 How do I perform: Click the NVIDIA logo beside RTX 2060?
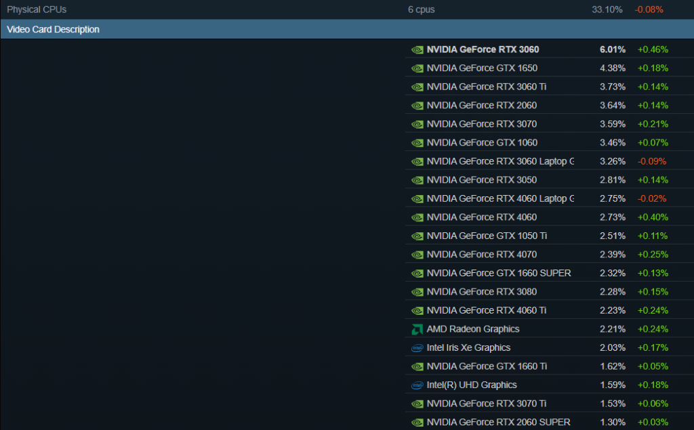click(417, 106)
